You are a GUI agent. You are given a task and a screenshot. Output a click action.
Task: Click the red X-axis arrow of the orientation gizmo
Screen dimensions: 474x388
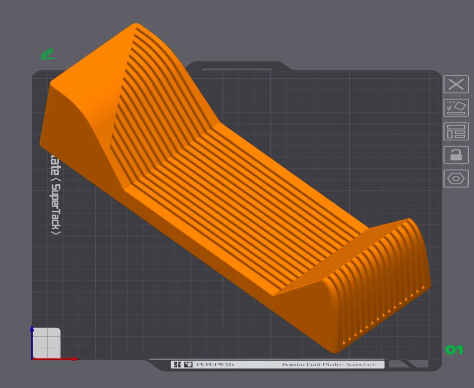point(71,358)
